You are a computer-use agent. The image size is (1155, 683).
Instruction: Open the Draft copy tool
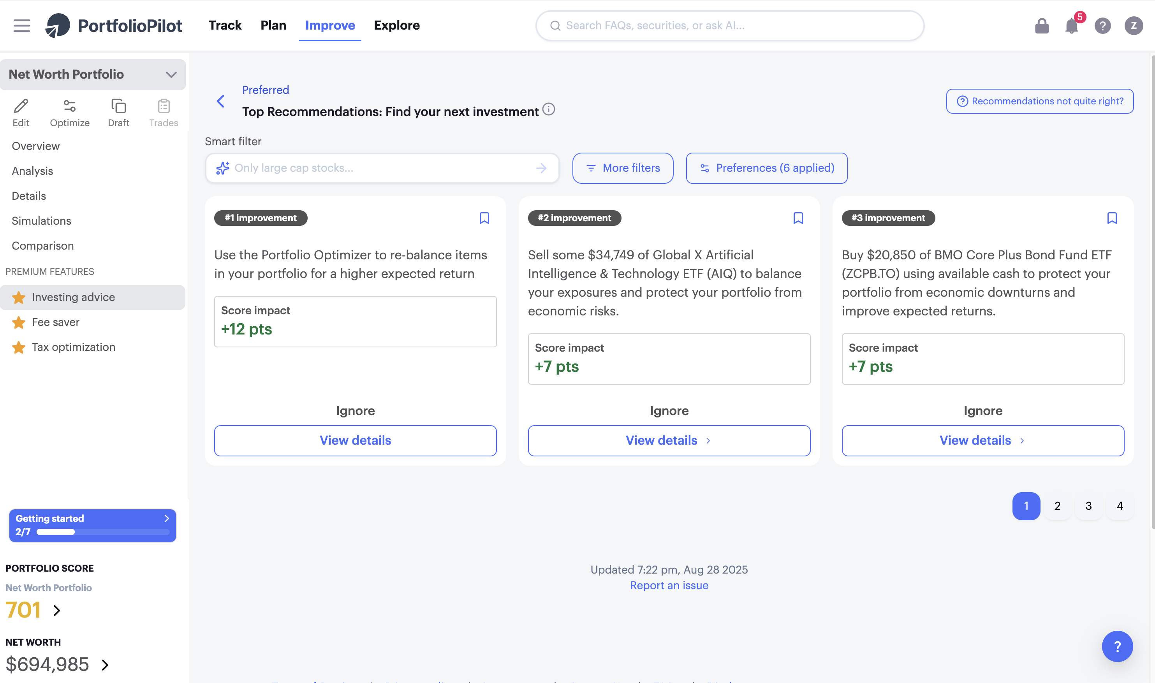(x=118, y=113)
